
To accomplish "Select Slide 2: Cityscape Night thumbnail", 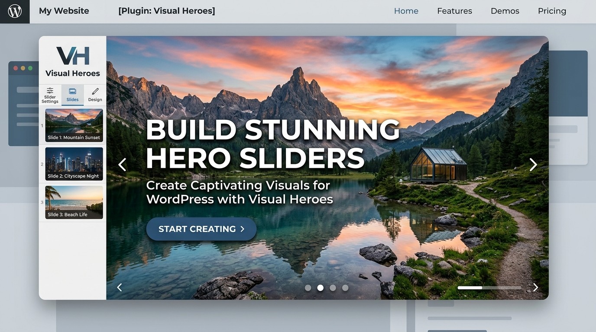I will 74,164.
